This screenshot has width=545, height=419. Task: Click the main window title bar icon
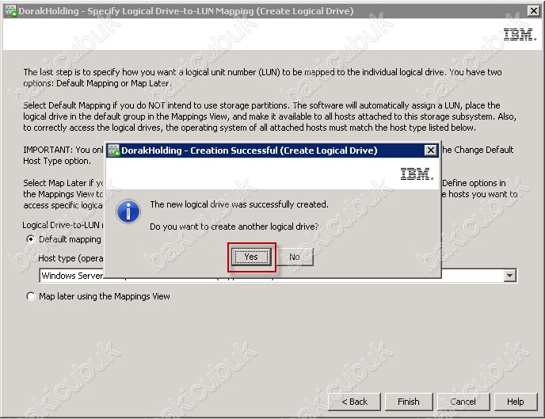[10, 11]
